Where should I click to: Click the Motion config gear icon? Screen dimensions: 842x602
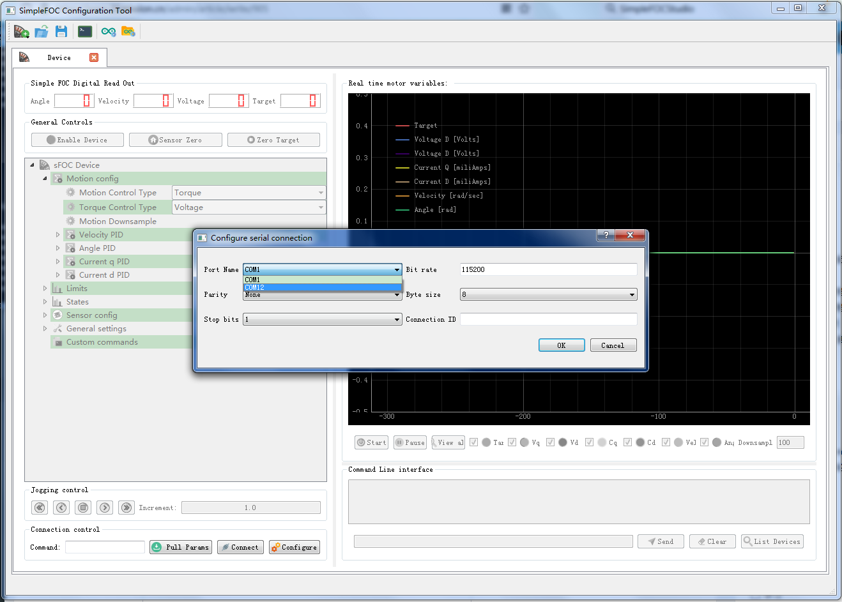click(x=57, y=179)
